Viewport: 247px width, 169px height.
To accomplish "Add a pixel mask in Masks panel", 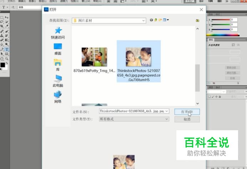I will (x=233, y=45).
